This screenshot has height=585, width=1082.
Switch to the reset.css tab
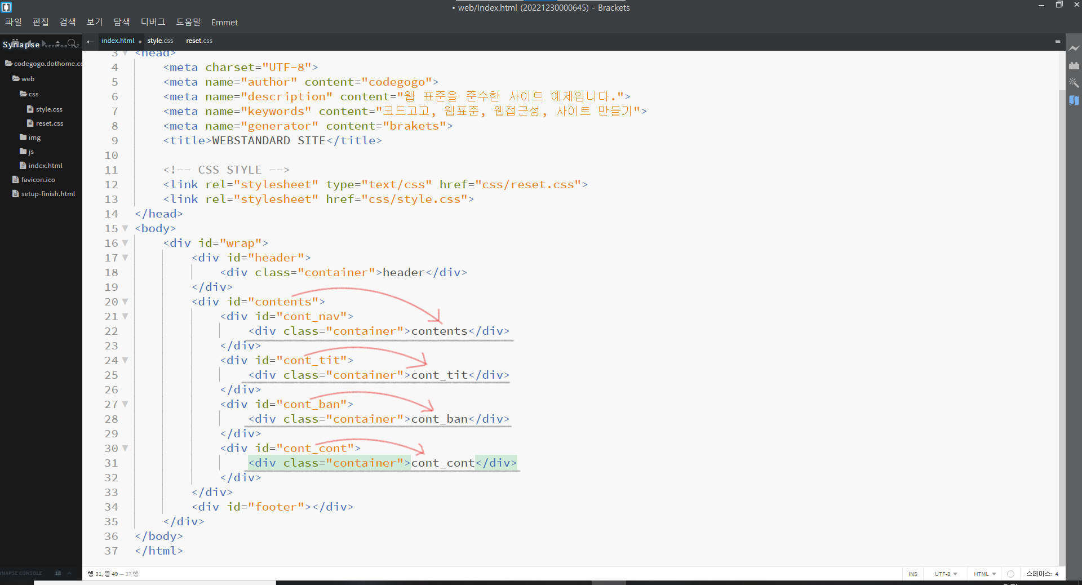tap(199, 41)
